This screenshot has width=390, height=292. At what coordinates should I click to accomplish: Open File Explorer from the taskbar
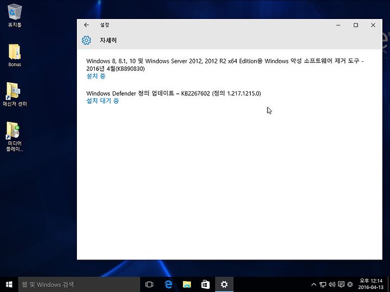tap(187, 284)
